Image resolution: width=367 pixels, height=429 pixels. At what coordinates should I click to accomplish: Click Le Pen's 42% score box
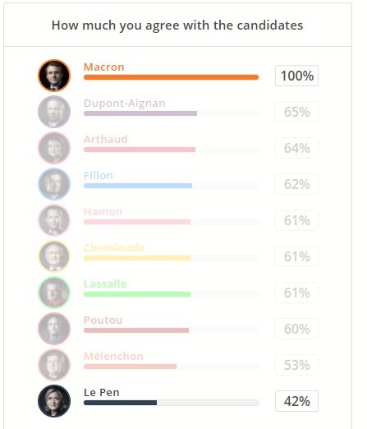(296, 401)
